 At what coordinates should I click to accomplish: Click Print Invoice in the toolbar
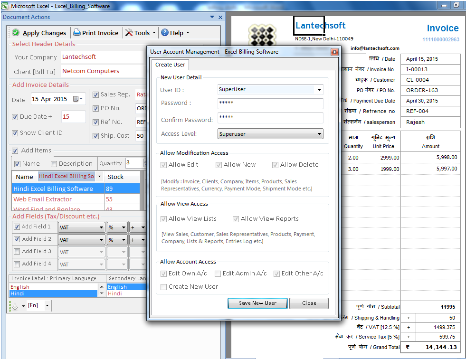coord(95,33)
